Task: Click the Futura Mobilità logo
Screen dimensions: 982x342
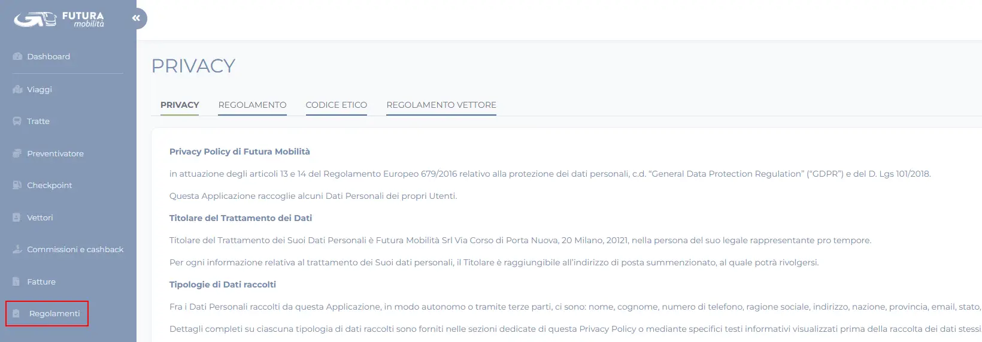Action: point(59,19)
